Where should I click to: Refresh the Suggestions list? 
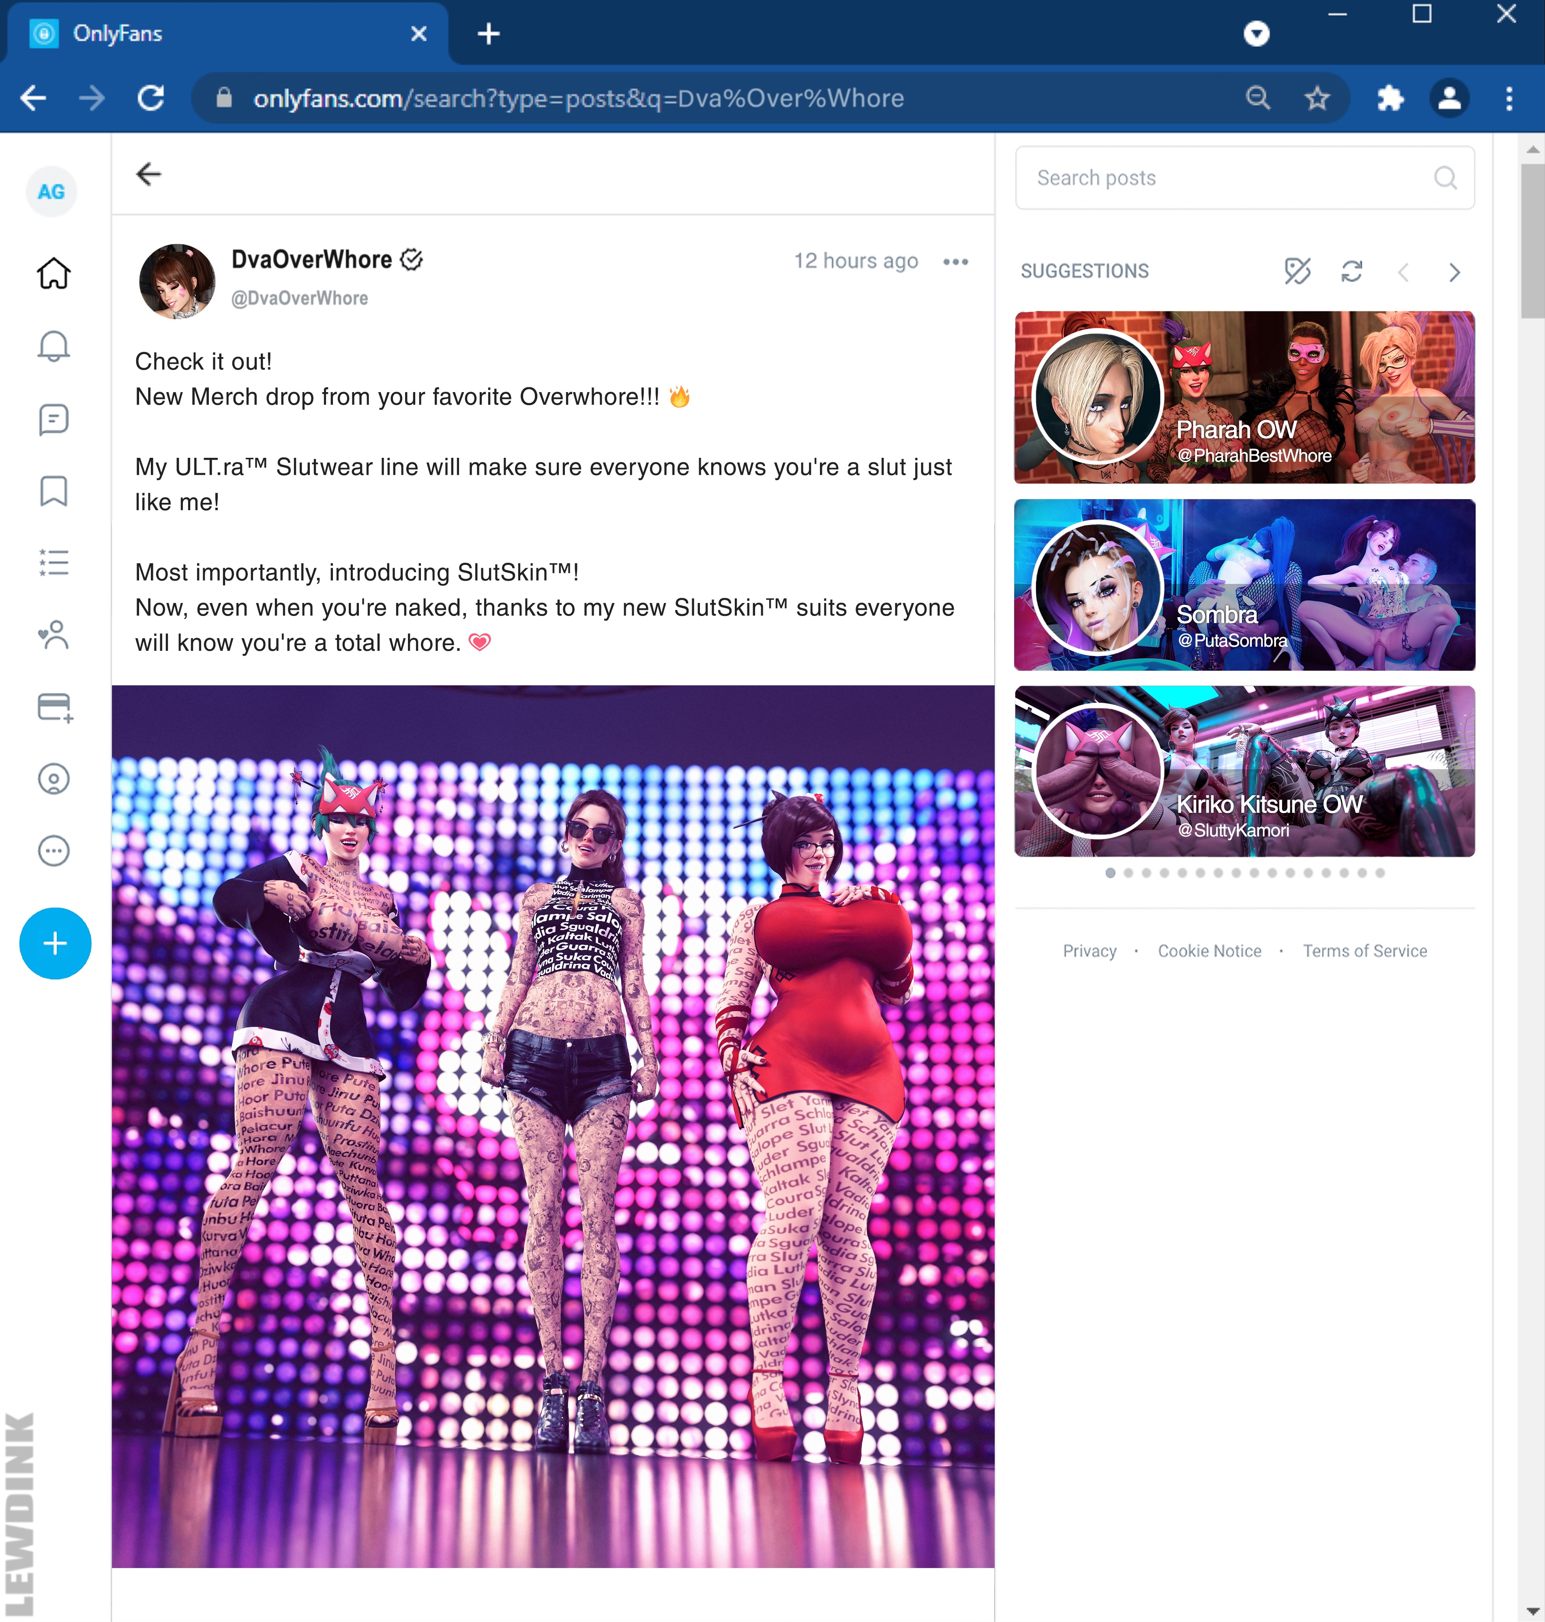(x=1352, y=271)
